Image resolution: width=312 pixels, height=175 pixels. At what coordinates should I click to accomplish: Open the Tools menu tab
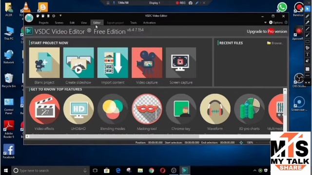[x=133, y=23]
